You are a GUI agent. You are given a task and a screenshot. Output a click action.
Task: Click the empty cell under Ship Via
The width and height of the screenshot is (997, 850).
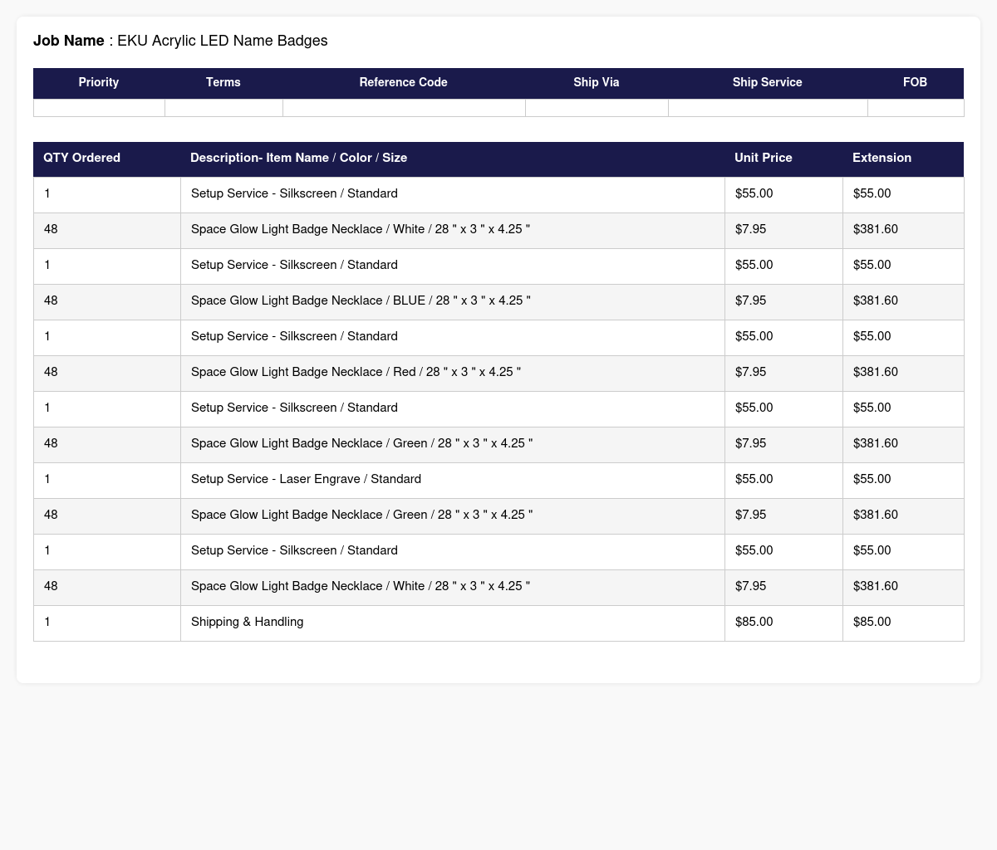tap(597, 108)
